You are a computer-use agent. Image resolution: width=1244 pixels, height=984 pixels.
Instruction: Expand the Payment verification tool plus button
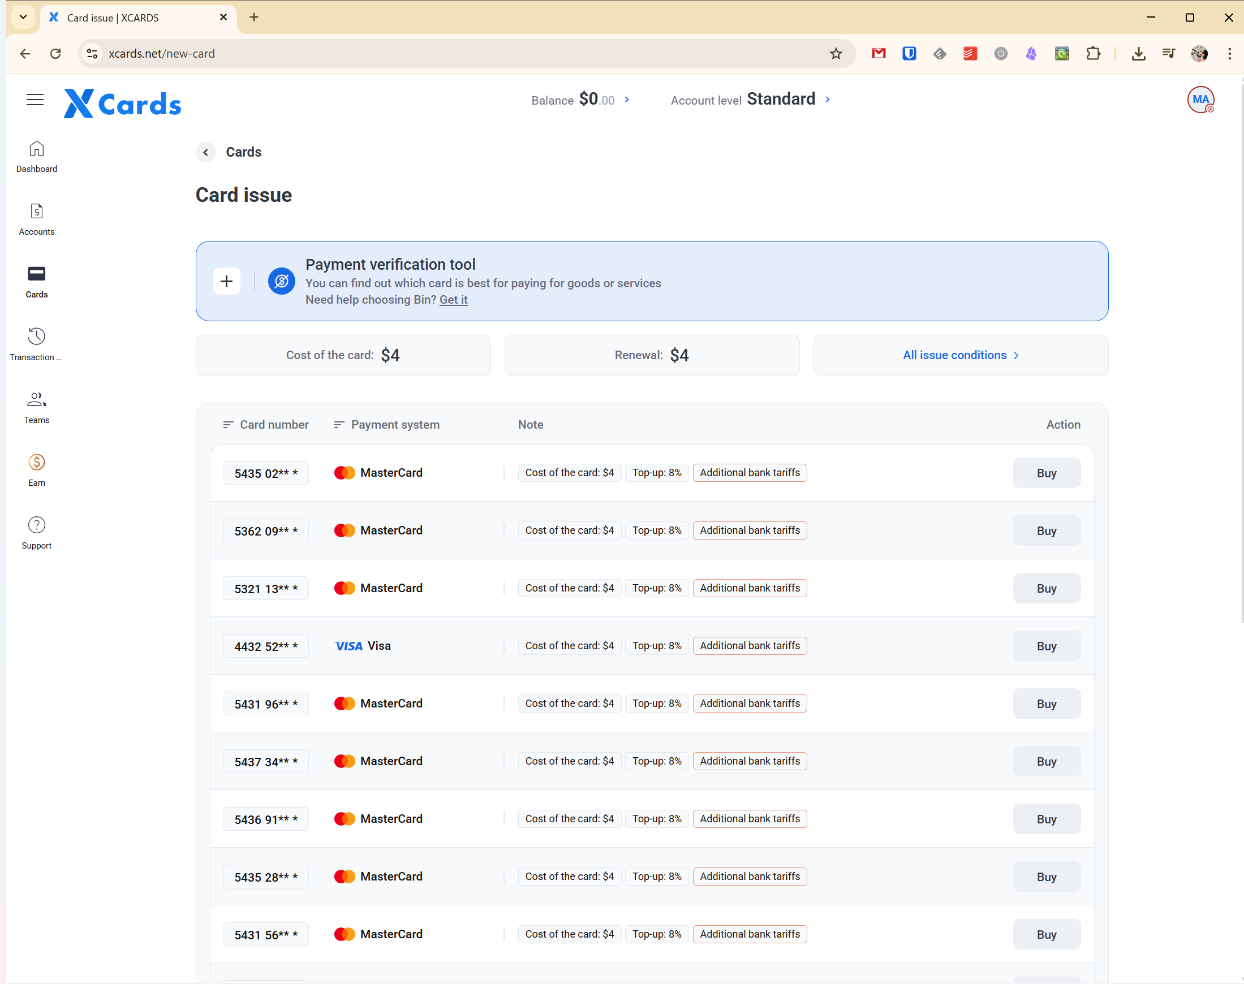(x=226, y=281)
